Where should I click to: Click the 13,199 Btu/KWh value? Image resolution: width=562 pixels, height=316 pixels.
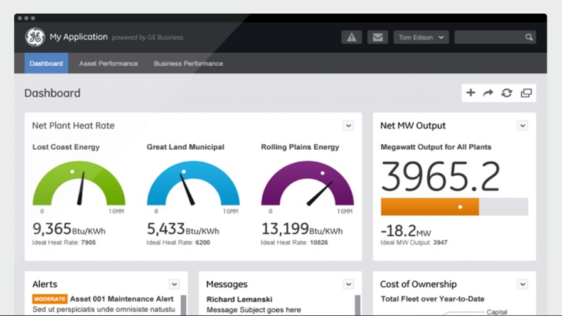[x=302, y=229]
